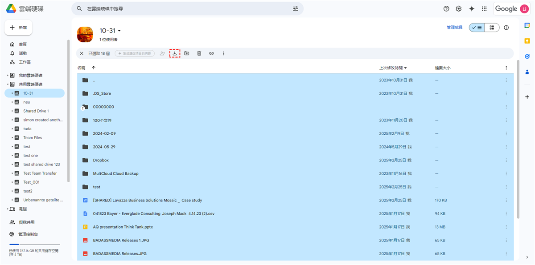Viewport: 535px width, 265px height.
Task: Expand 我的雲端硬碟 tree in sidebar
Action: pyautogui.click(x=8, y=76)
